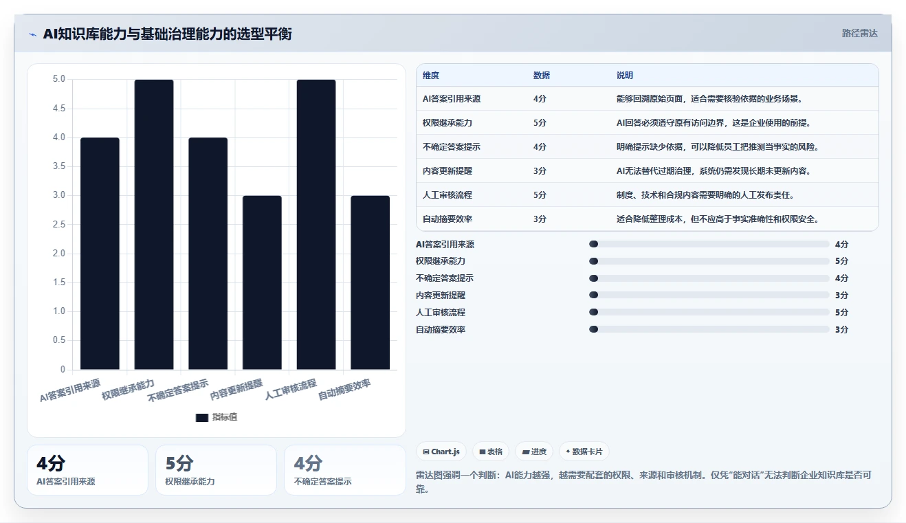This screenshot has height=523, width=906.
Task: Open the 4分 不确定答案提示 data card
Action: coord(345,470)
